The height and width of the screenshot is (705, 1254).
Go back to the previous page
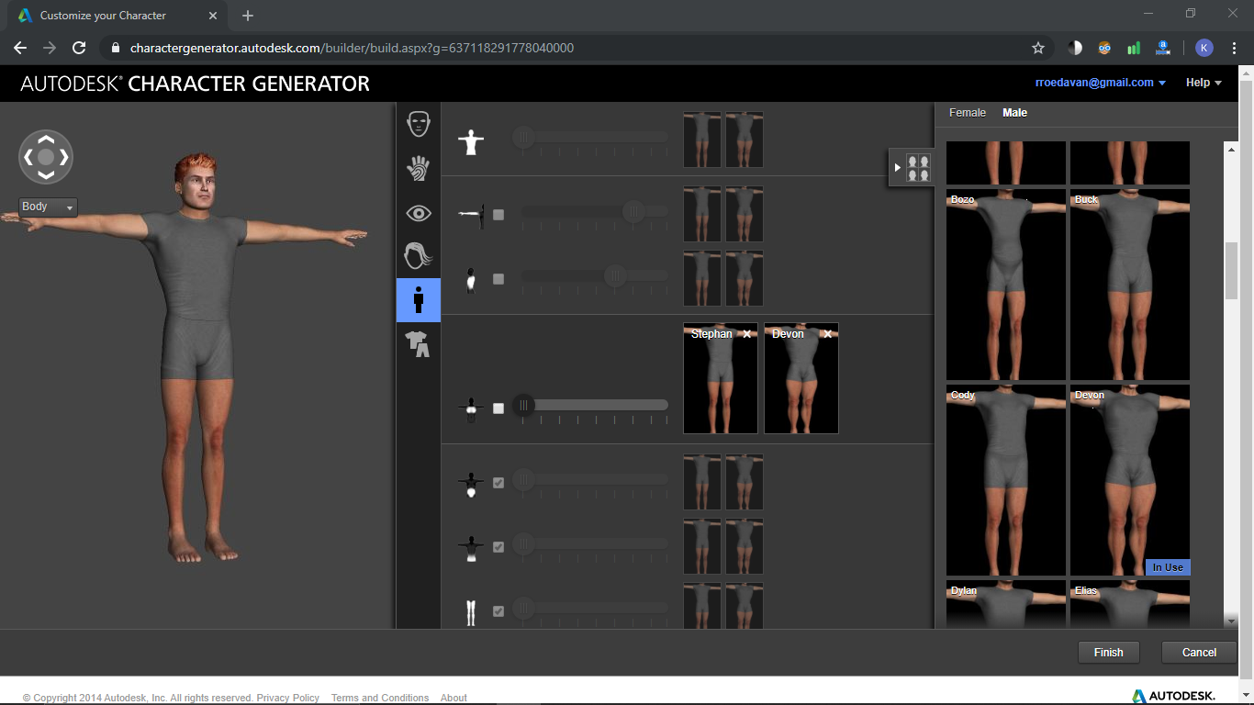click(x=20, y=48)
